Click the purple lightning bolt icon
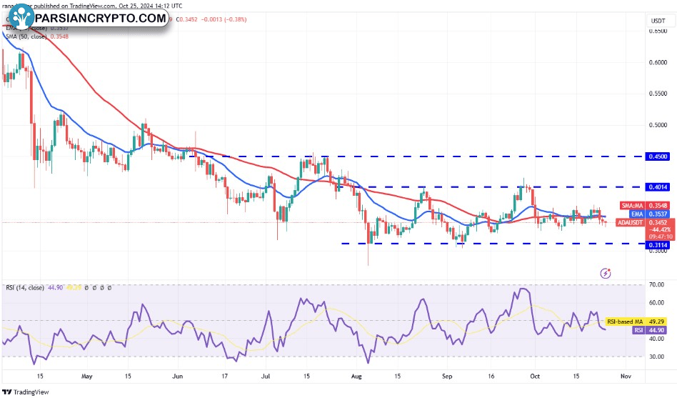677x398 pixels. point(606,273)
